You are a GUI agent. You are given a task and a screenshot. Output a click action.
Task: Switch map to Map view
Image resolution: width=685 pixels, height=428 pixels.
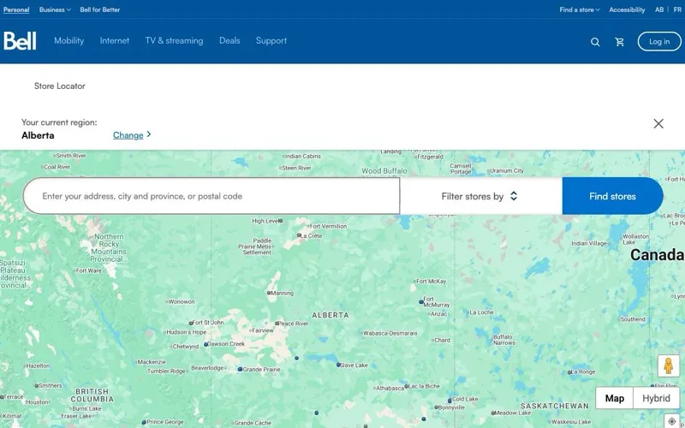[x=614, y=398]
